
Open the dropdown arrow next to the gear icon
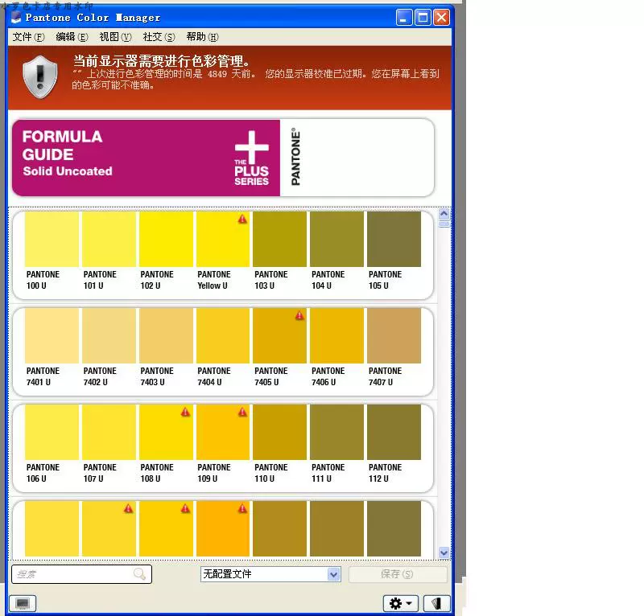click(x=407, y=603)
